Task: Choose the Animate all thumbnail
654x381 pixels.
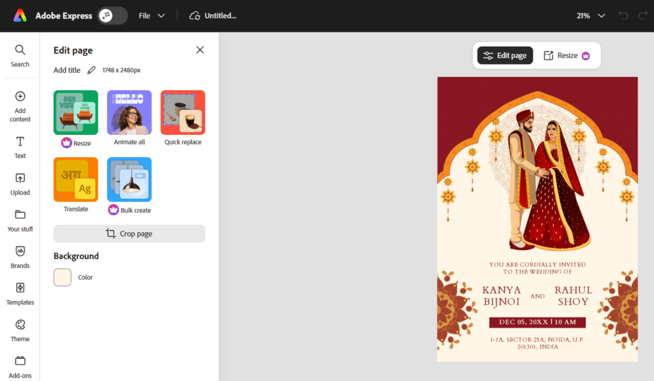Action: point(129,113)
